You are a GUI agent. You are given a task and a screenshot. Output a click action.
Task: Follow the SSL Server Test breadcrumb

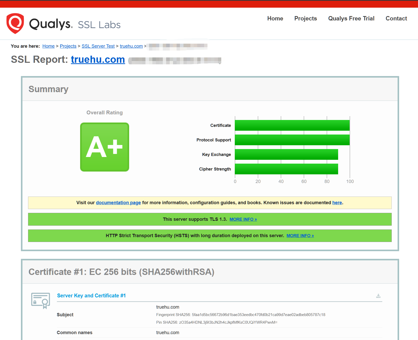coord(98,46)
